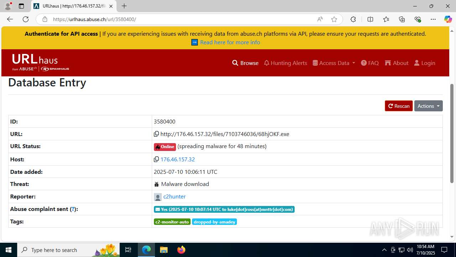Open the Windows Start menu
456x257 pixels.
tap(9, 250)
